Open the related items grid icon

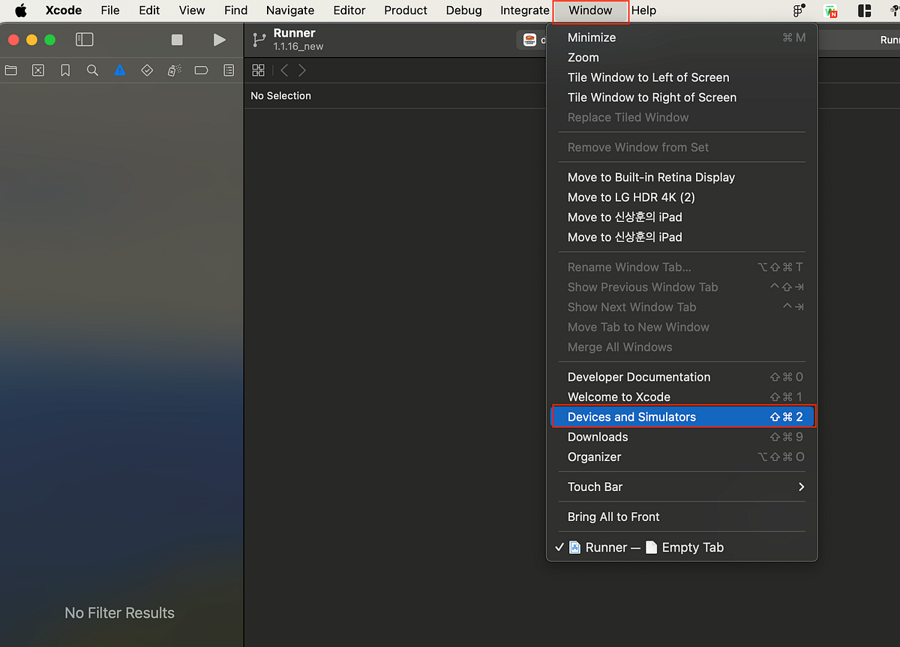(x=258, y=70)
